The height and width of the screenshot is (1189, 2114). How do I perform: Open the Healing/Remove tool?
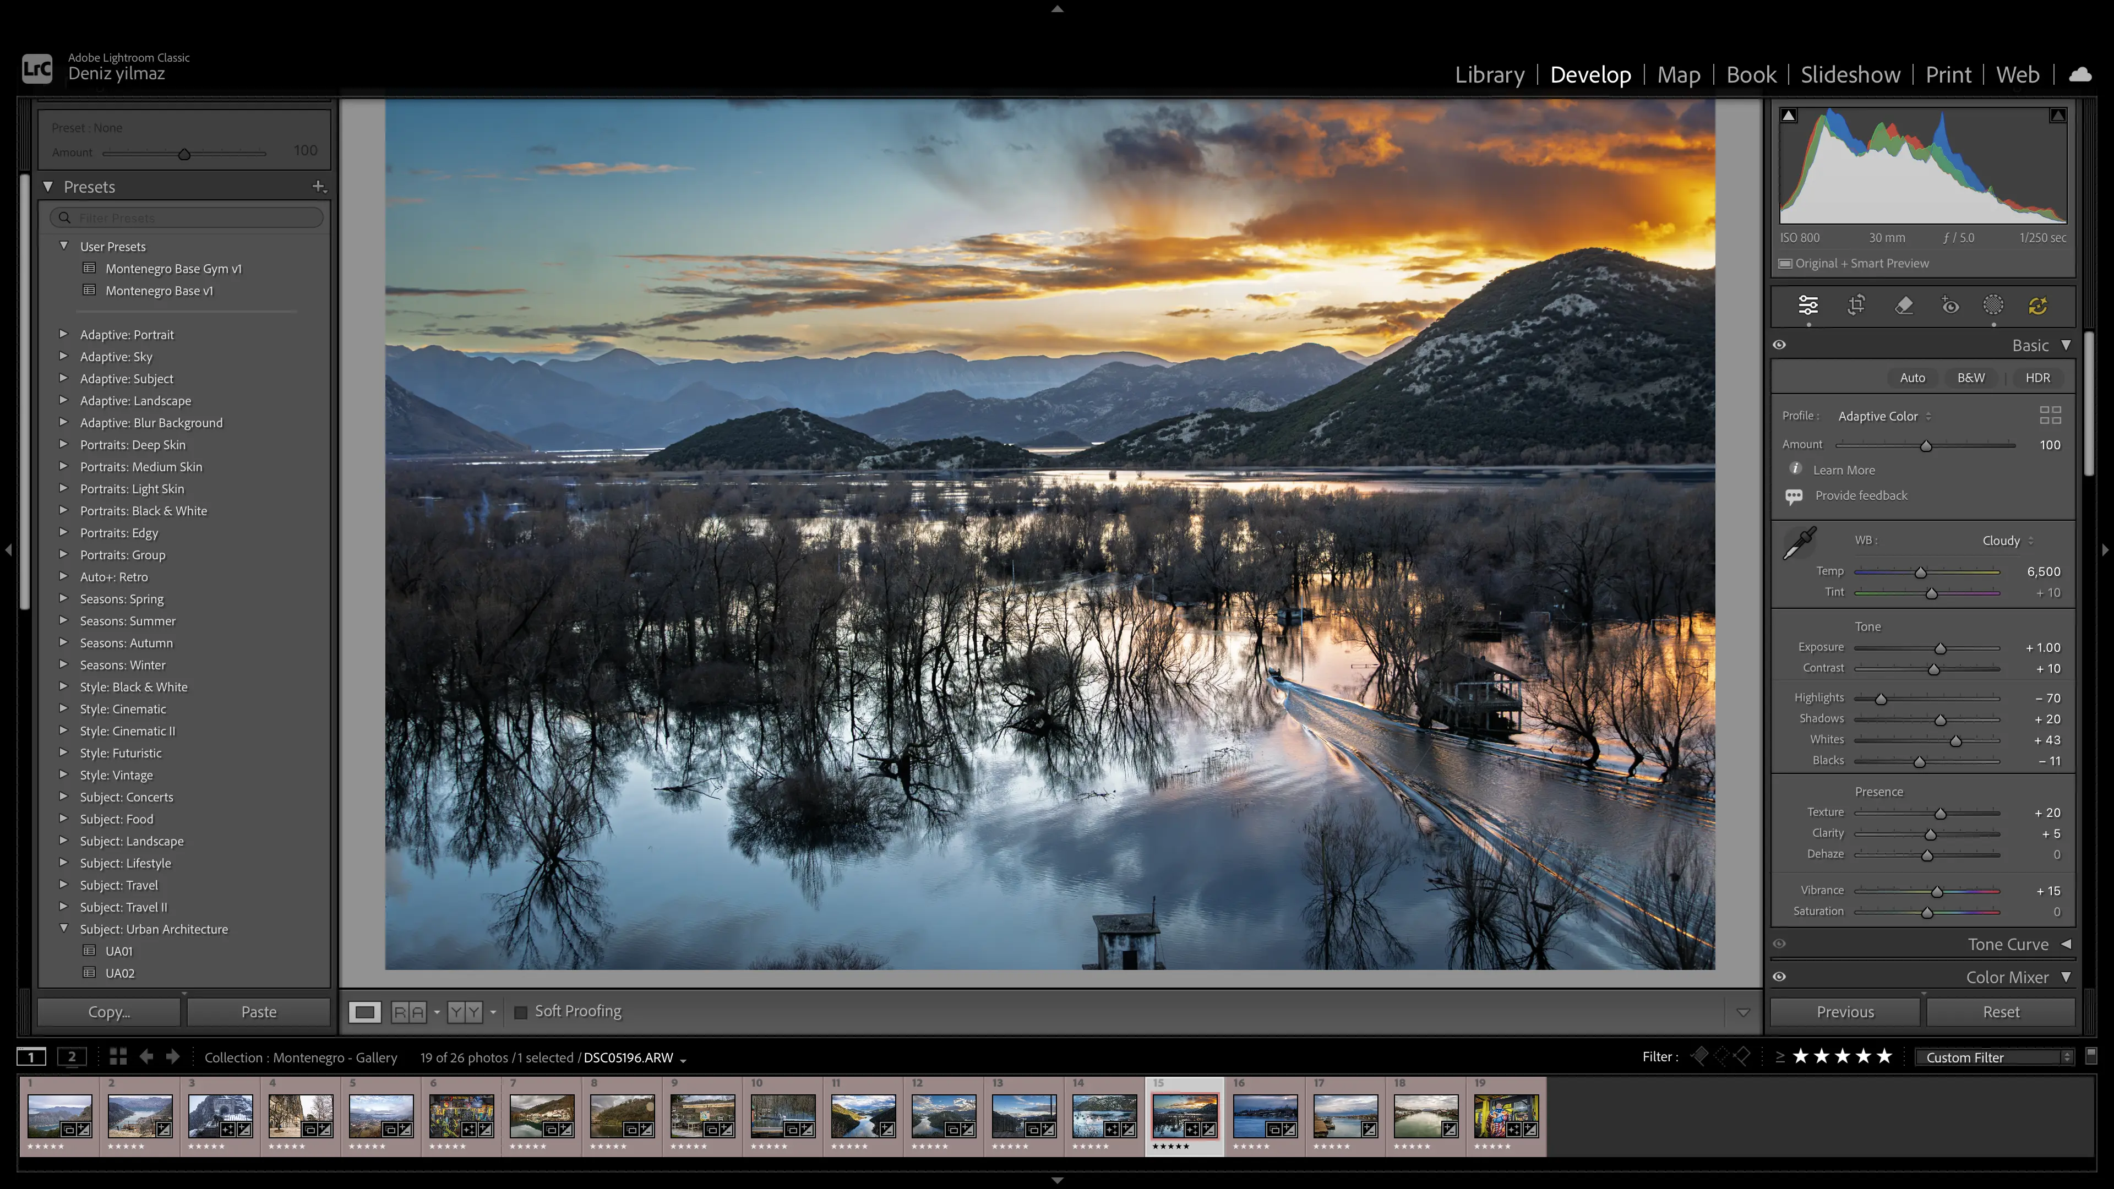[x=1904, y=306]
